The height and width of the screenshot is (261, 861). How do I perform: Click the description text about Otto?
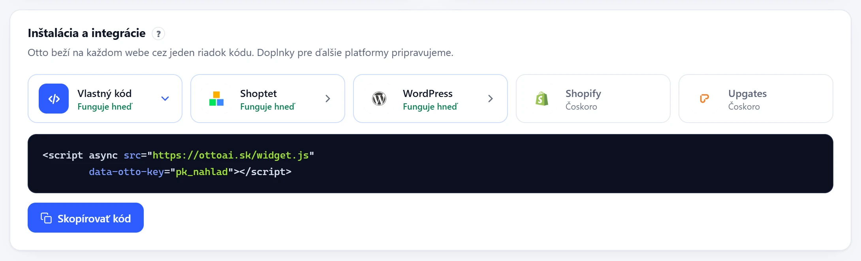tap(241, 52)
